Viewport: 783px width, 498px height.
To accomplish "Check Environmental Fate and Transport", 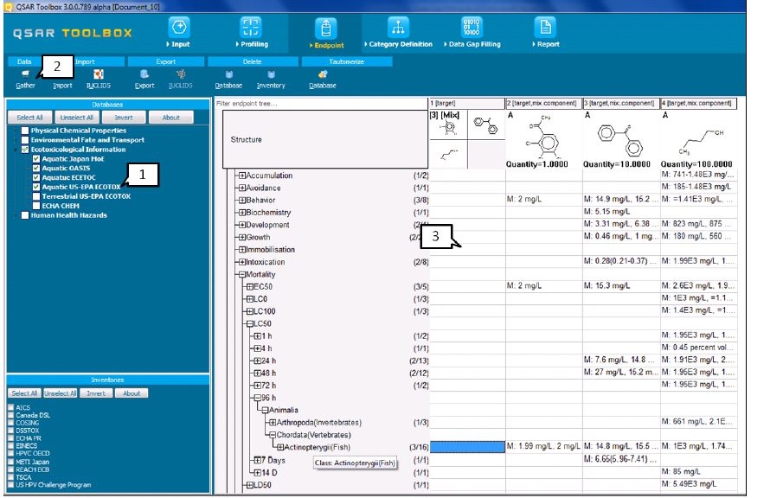I will click(x=25, y=140).
